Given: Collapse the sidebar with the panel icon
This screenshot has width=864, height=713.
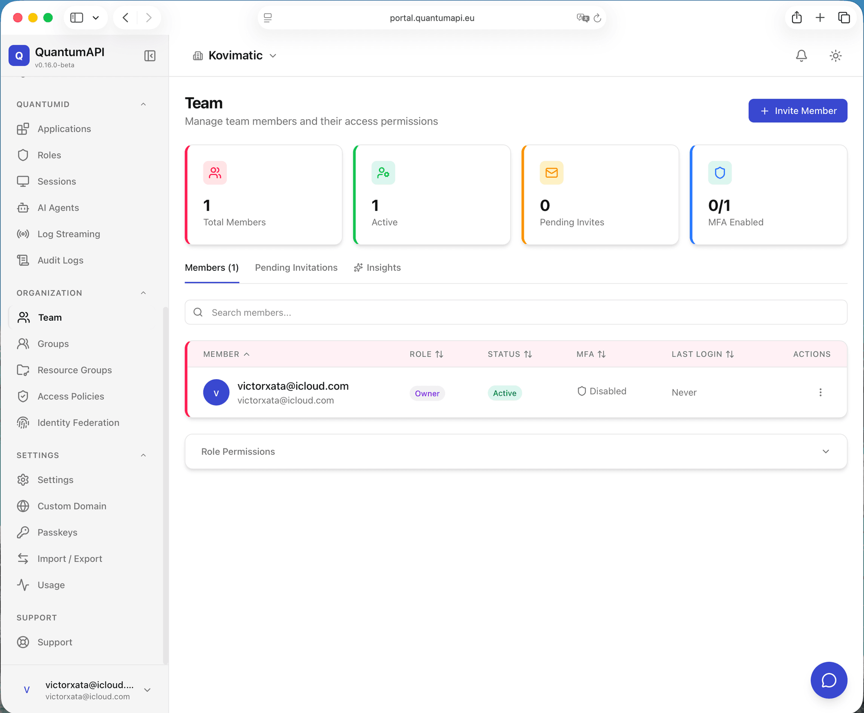Looking at the screenshot, I should pyautogui.click(x=149, y=55).
